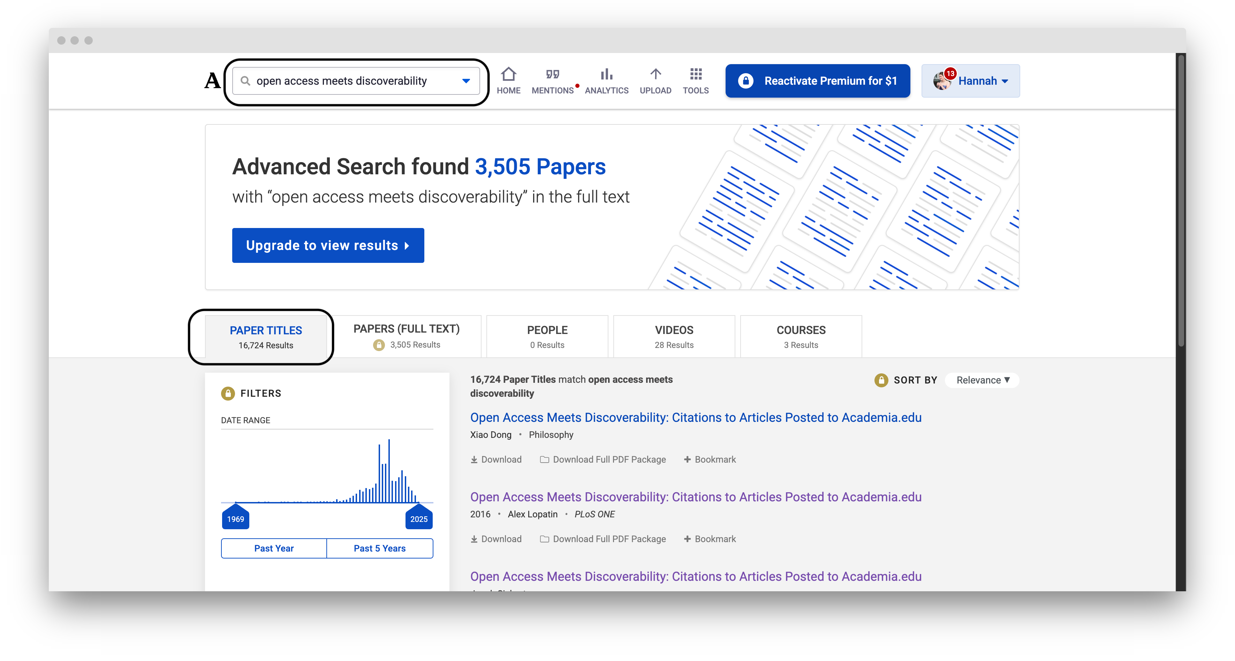Click Upgrade to view results button
Image resolution: width=1235 pixels, height=661 pixels.
328,245
